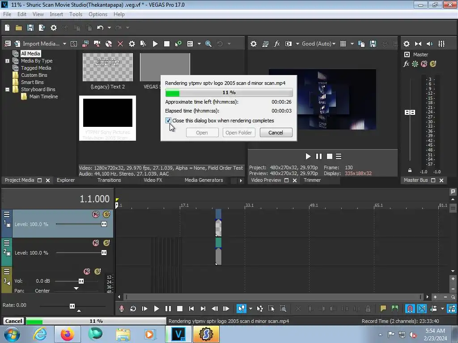Viewport: 458px width, 343px height.
Task: Open track 2 hamburger menu
Action: [7, 243]
